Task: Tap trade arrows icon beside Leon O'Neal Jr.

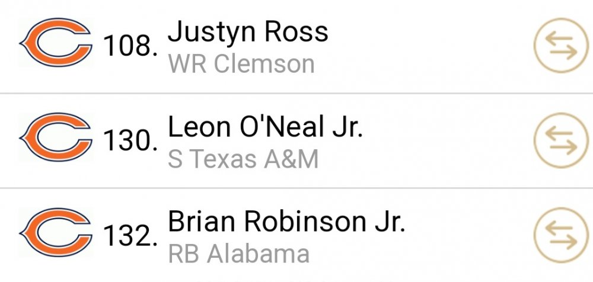Action: [x=561, y=140]
